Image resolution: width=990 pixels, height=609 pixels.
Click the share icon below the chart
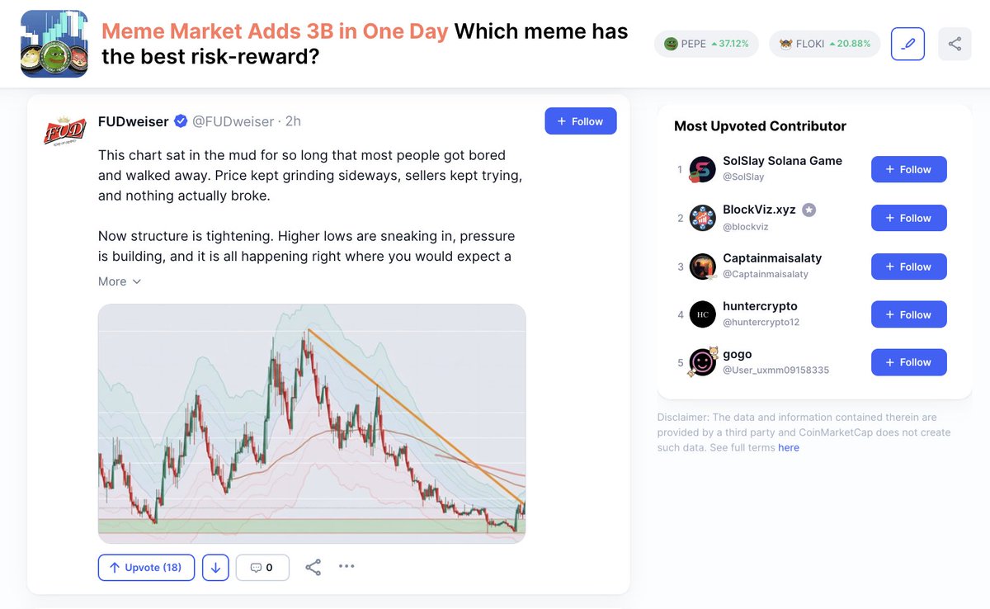point(313,568)
